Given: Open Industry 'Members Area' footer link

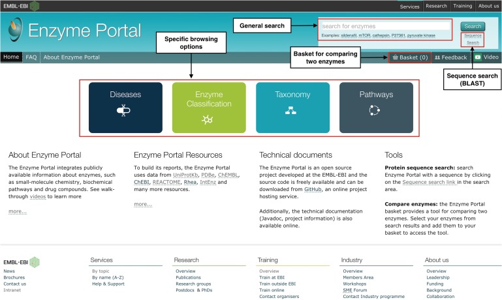Looking at the screenshot, I should [x=358, y=277].
